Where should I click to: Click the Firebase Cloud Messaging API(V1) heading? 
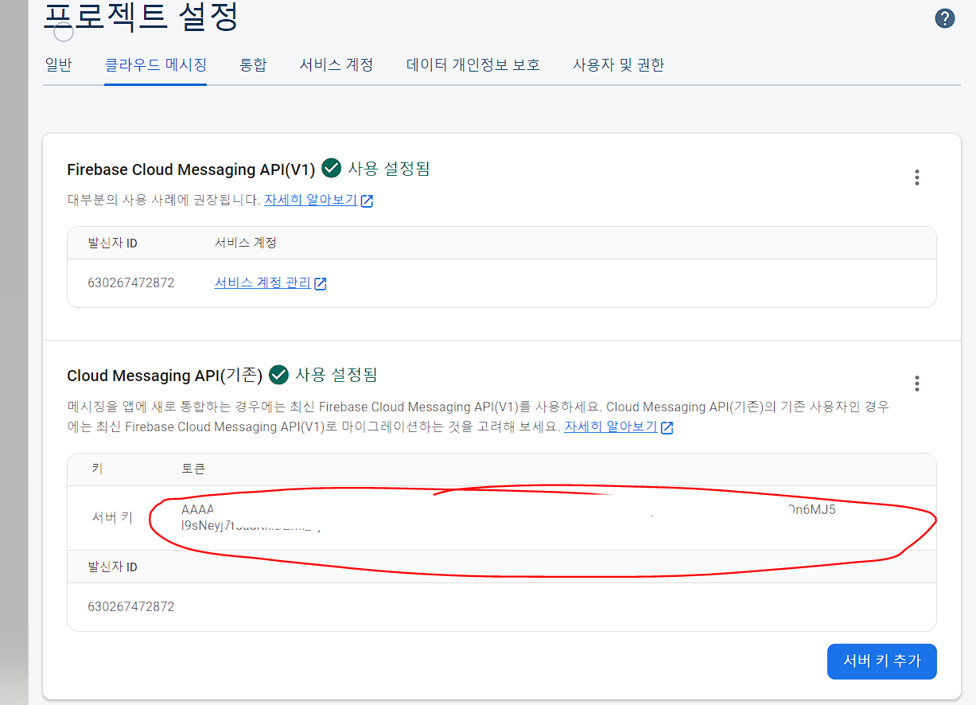(x=191, y=169)
